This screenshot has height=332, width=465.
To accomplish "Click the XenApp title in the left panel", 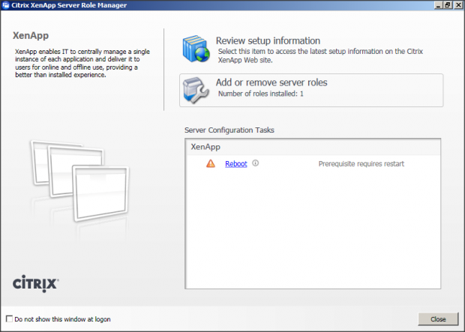I will 31,35.
